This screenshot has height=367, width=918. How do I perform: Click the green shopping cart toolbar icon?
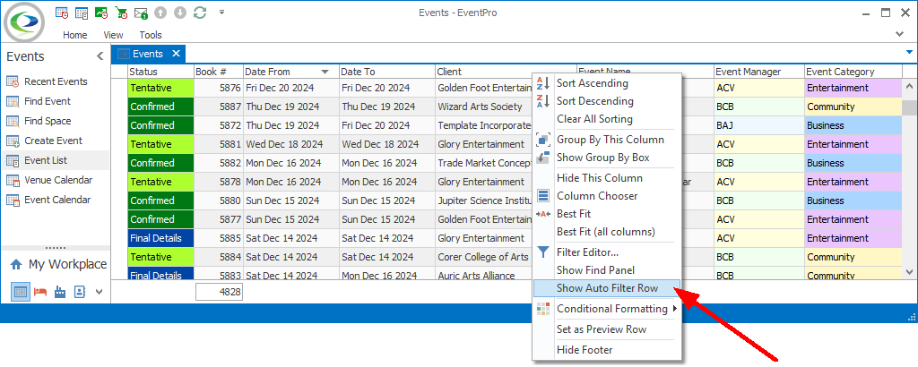point(121,13)
